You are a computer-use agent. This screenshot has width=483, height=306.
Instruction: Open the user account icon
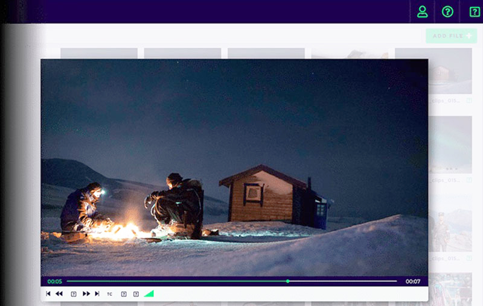pyautogui.click(x=422, y=11)
